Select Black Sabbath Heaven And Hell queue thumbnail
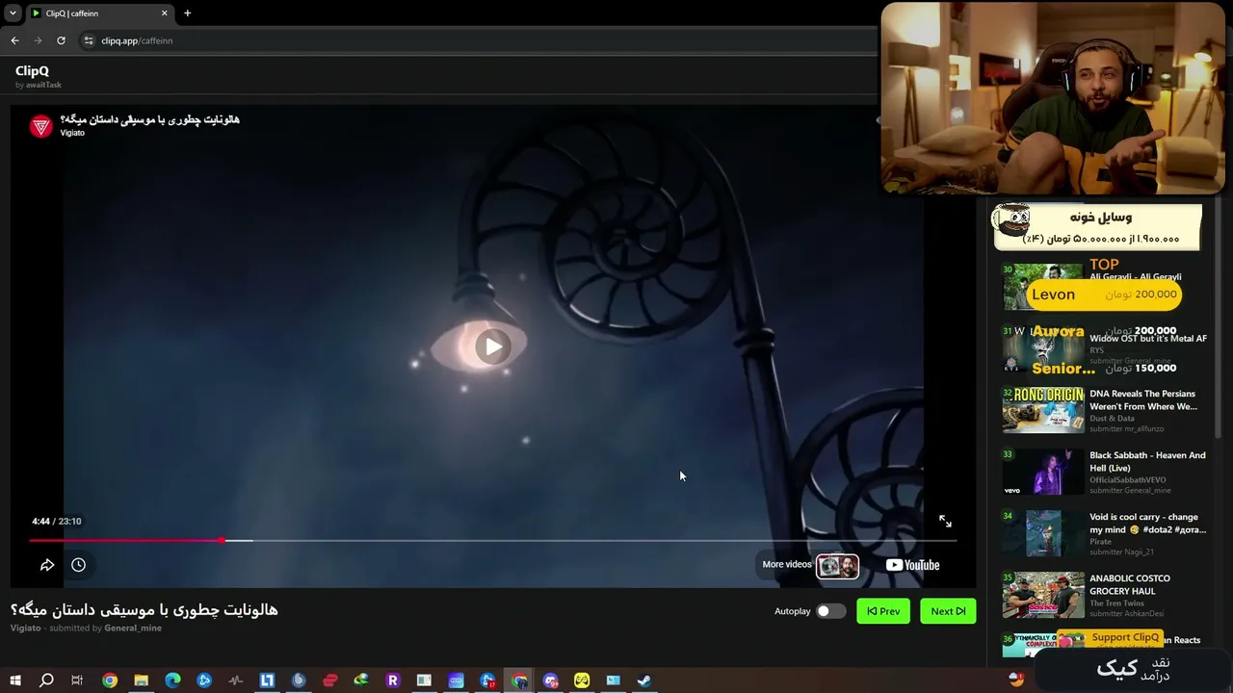The height and width of the screenshot is (693, 1233). [x=1043, y=472]
